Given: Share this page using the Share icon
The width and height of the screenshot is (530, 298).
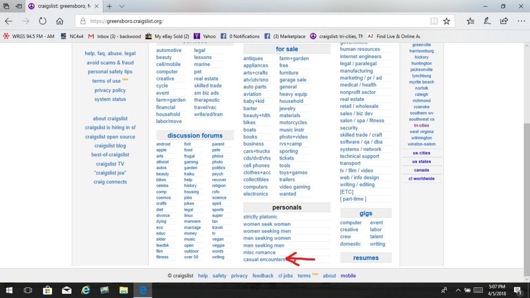Looking at the screenshot, I should point(503,21).
